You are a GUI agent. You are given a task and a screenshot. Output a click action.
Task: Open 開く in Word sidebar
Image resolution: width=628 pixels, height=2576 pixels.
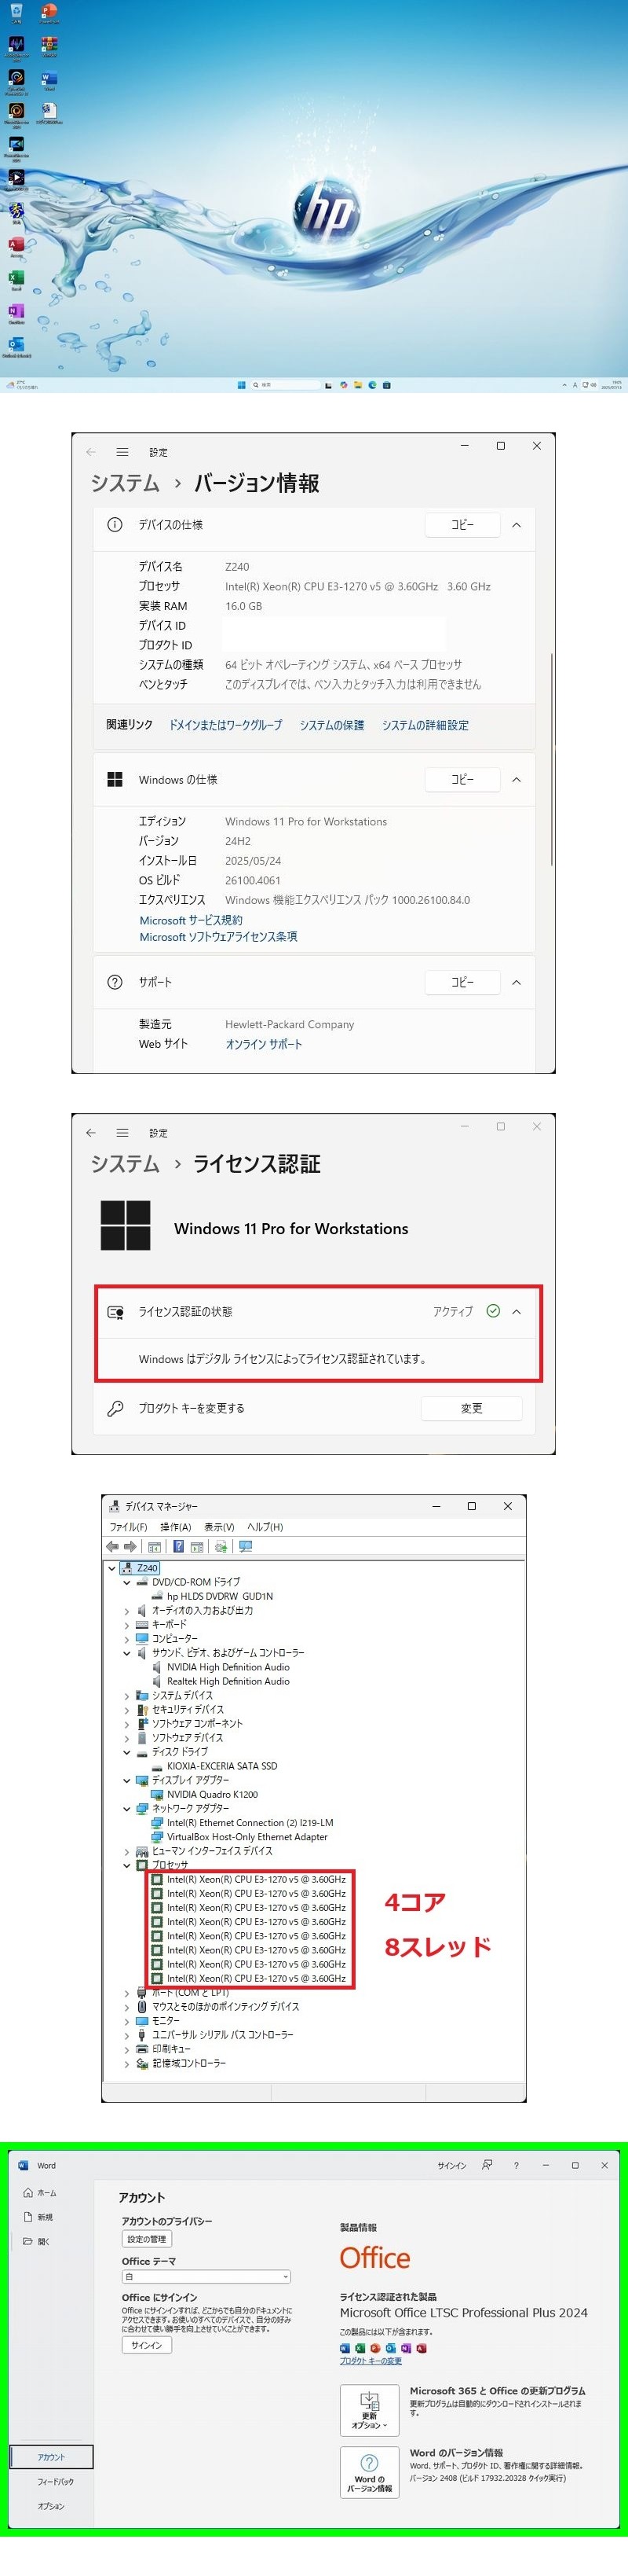tap(37, 2241)
